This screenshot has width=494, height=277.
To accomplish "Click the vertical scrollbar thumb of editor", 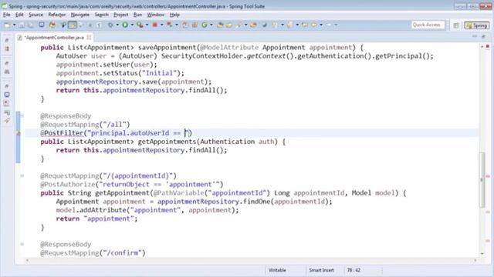I will pyautogui.click(x=482, y=179).
